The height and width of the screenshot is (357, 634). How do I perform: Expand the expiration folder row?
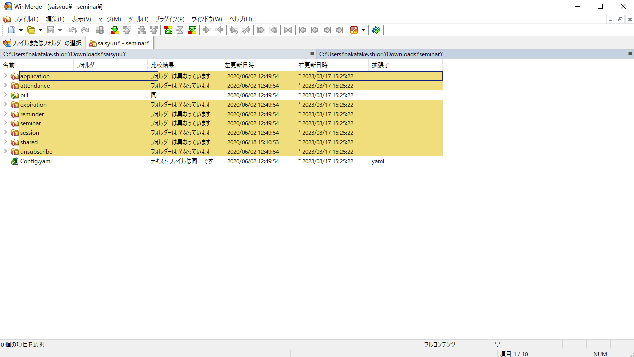tap(6, 105)
